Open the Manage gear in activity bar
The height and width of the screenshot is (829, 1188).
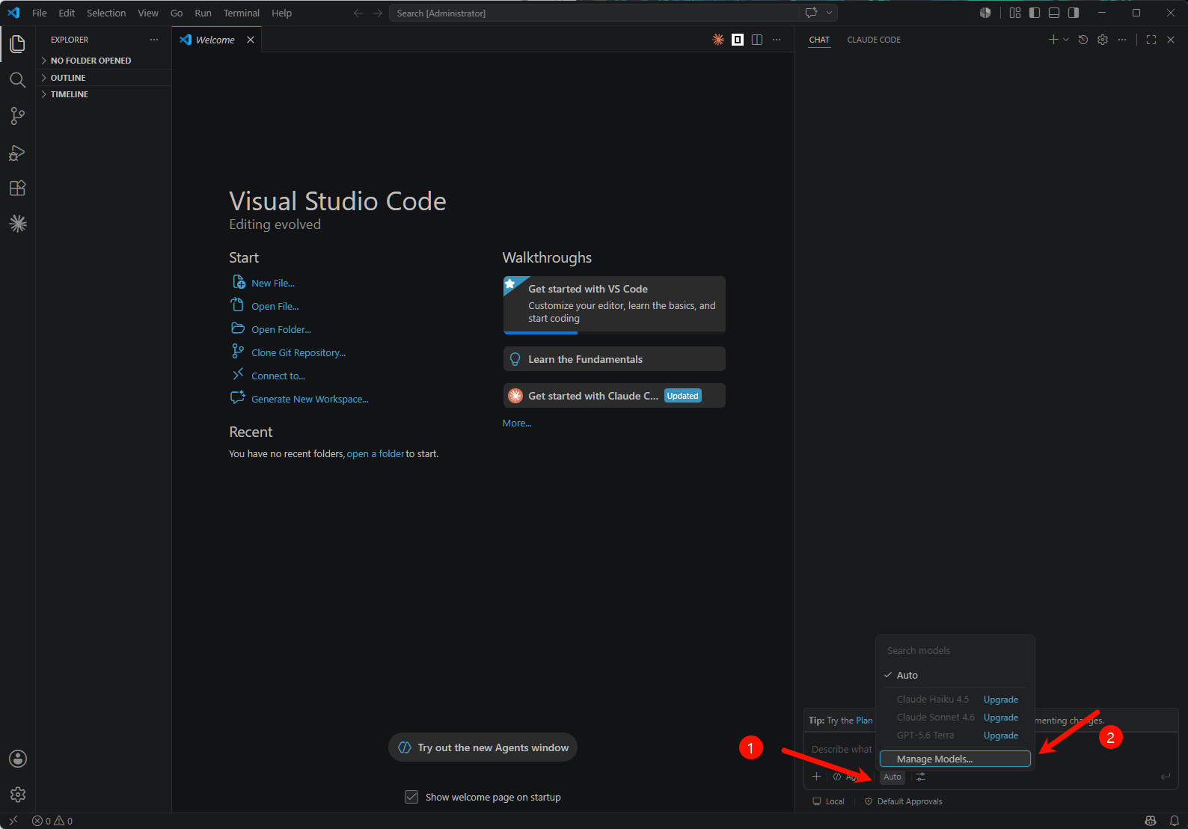[x=18, y=795]
